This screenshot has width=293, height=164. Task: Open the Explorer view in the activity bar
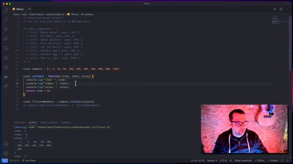6,10
